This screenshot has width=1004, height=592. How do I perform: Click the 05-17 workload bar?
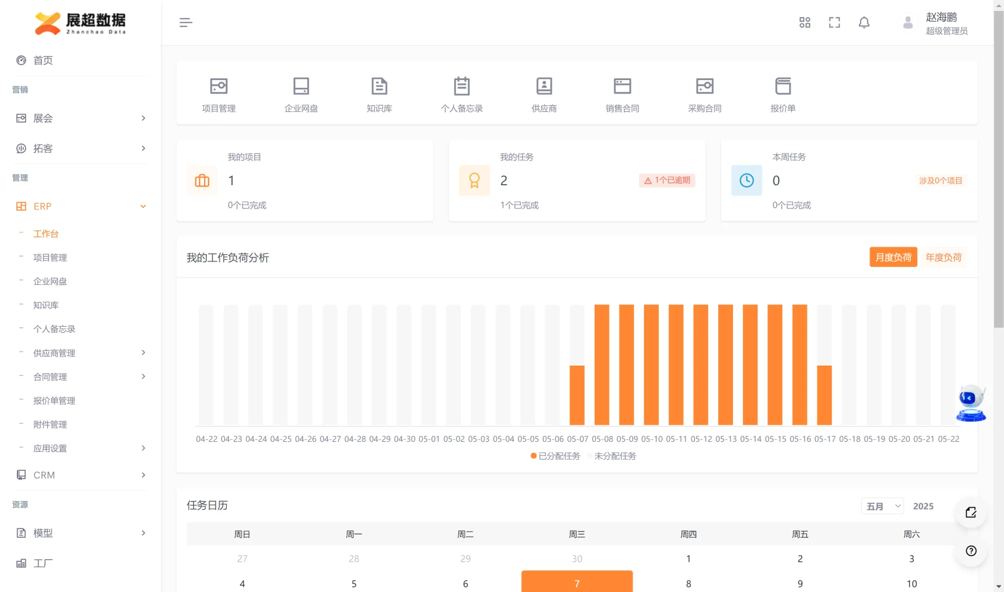click(x=825, y=395)
